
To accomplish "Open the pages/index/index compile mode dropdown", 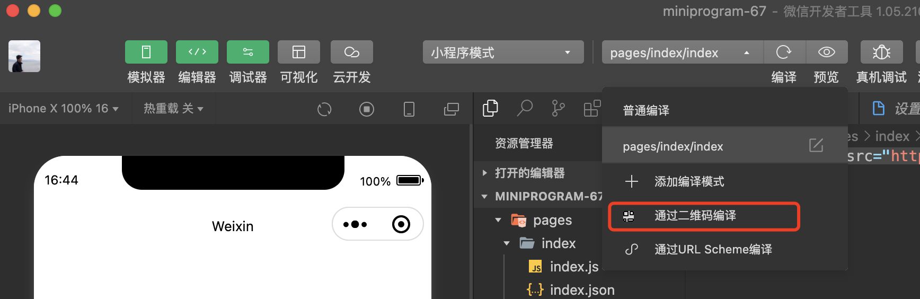I will 683,52.
